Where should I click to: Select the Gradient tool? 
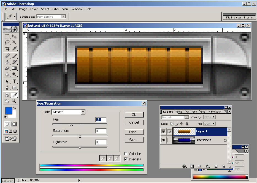14,68
